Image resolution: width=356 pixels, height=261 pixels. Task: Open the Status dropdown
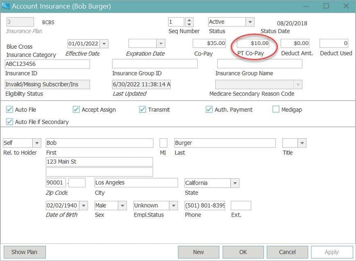click(x=249, y=22)
